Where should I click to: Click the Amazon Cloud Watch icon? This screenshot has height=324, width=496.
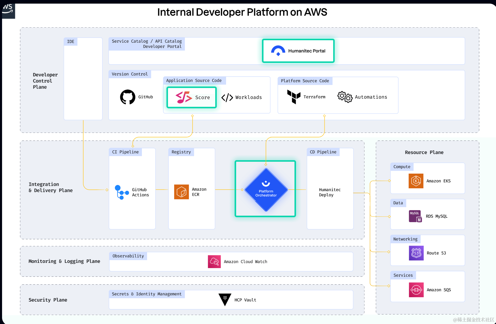(214, 262)
